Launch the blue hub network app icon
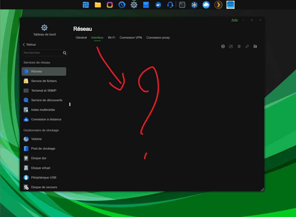Viewport: 296px width, 217px height. click(x=194, y=5)
